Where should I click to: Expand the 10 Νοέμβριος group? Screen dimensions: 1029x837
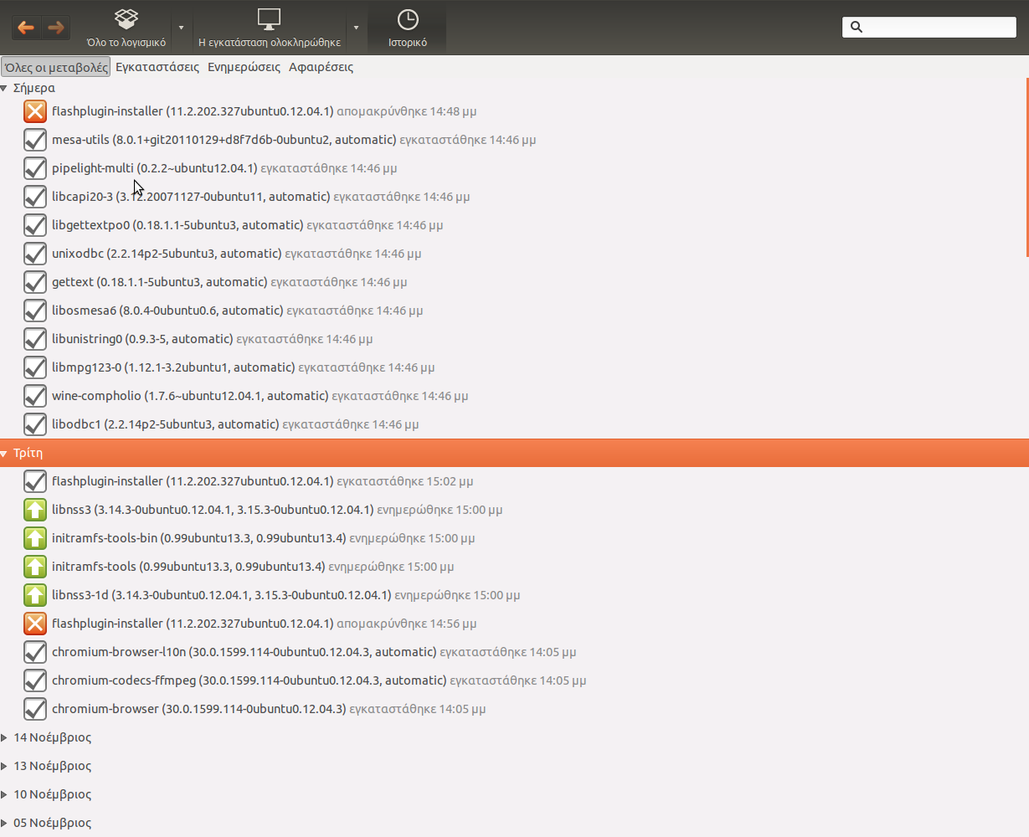(x=4, y=794)
